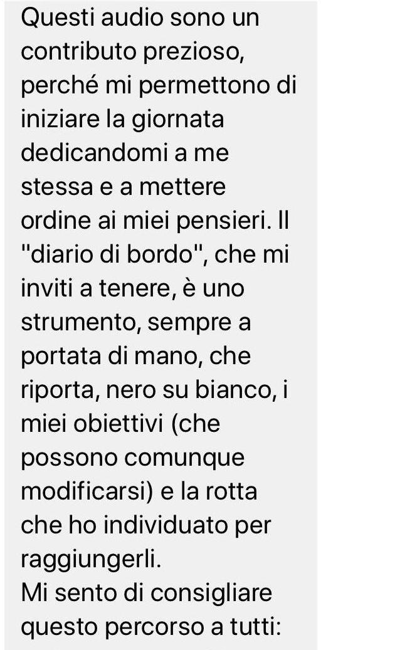The width and height of the screenshot is (395, 650).
Task: Select the word "modificarsi)"
Action: pos(87,491)
